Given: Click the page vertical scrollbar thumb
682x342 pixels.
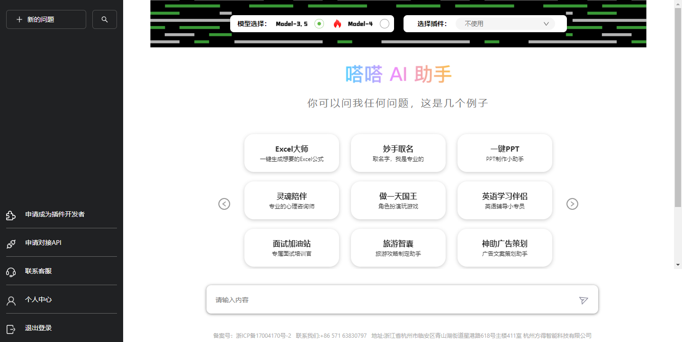Looking at the screenshot, I should (x=678, y=108).
